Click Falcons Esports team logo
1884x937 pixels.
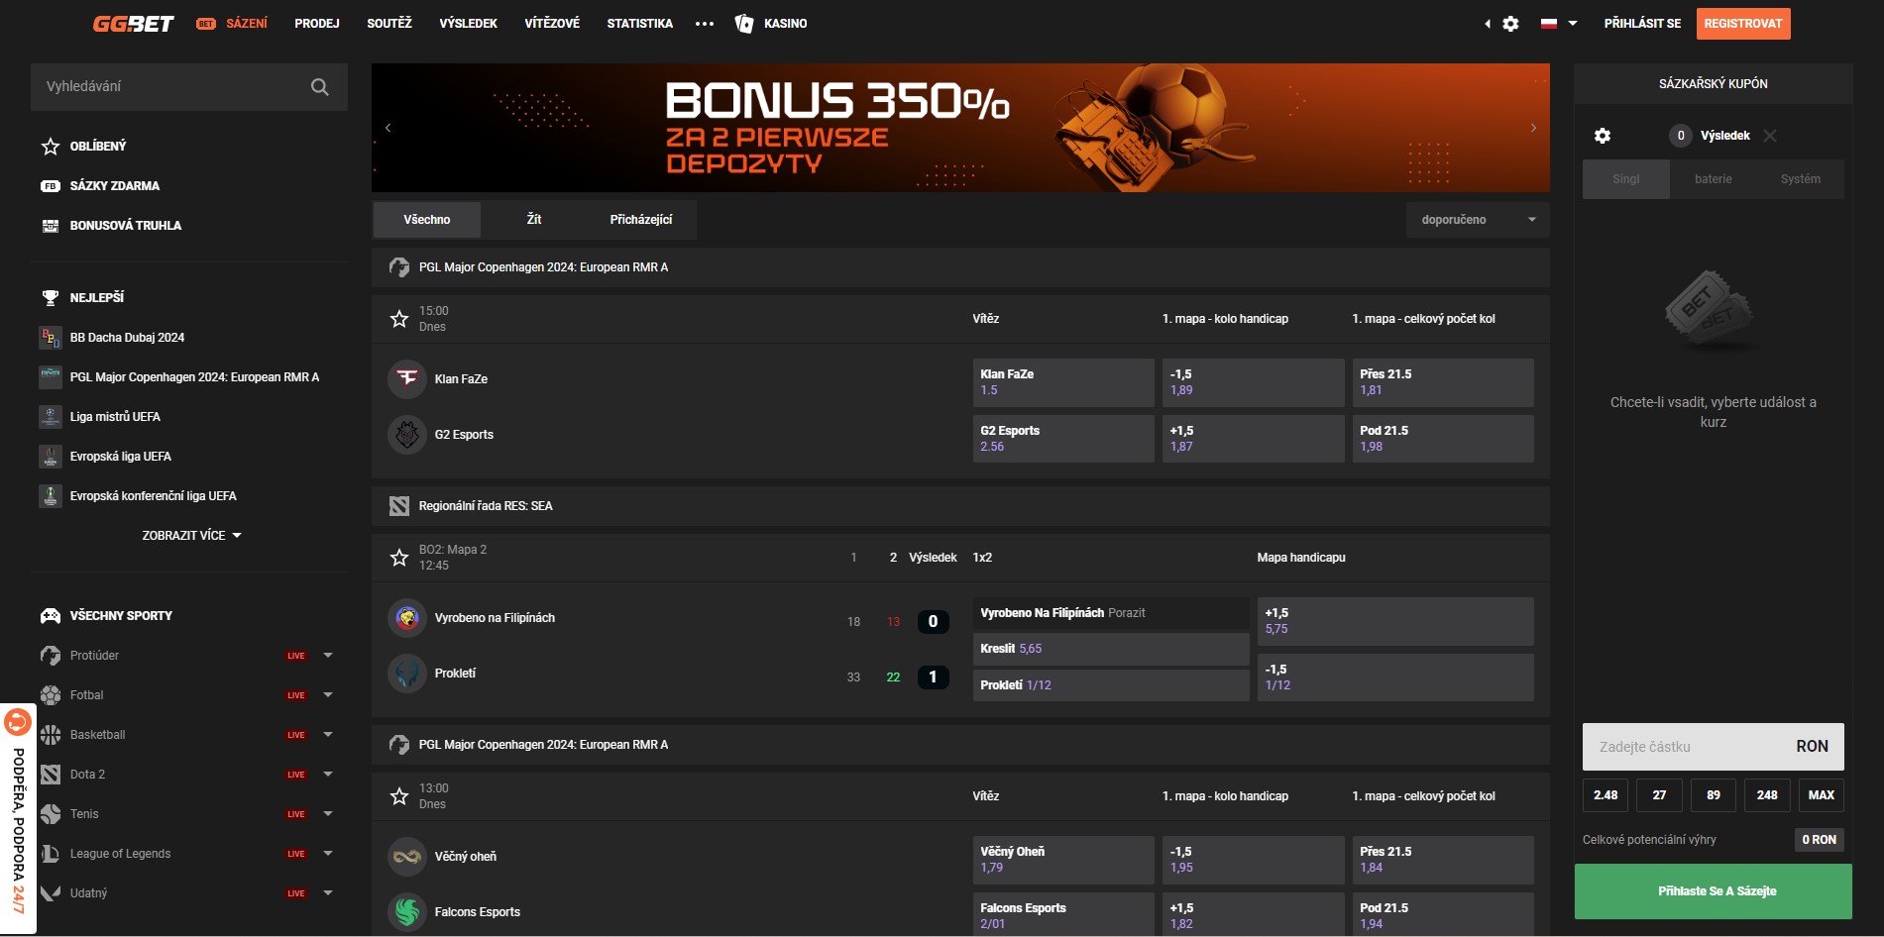(406, 911)
